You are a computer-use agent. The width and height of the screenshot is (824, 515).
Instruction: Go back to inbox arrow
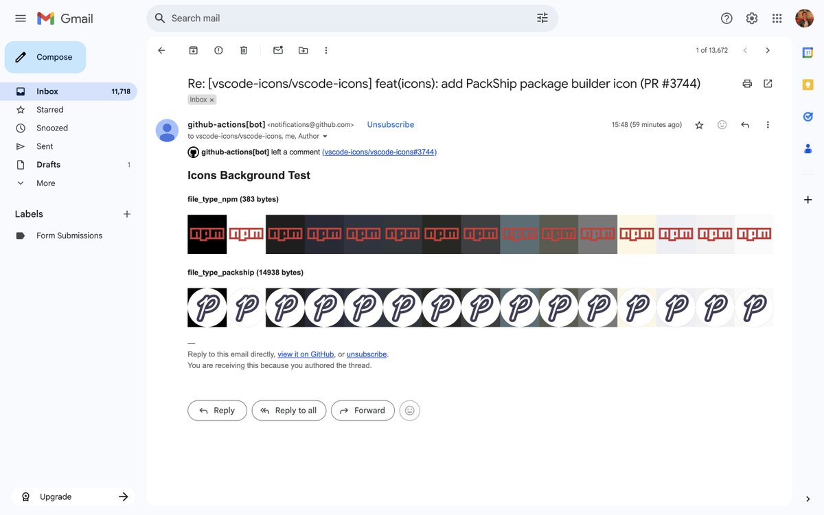(161, 50)
